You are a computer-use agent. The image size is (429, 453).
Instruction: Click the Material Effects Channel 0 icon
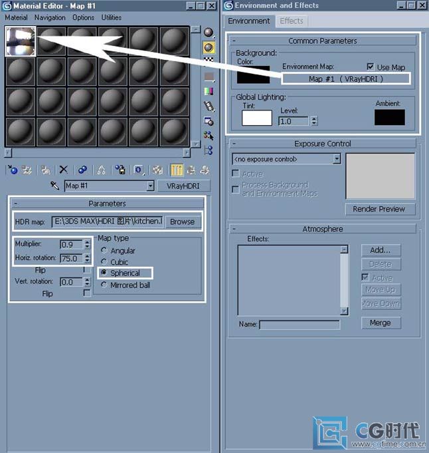139,170
